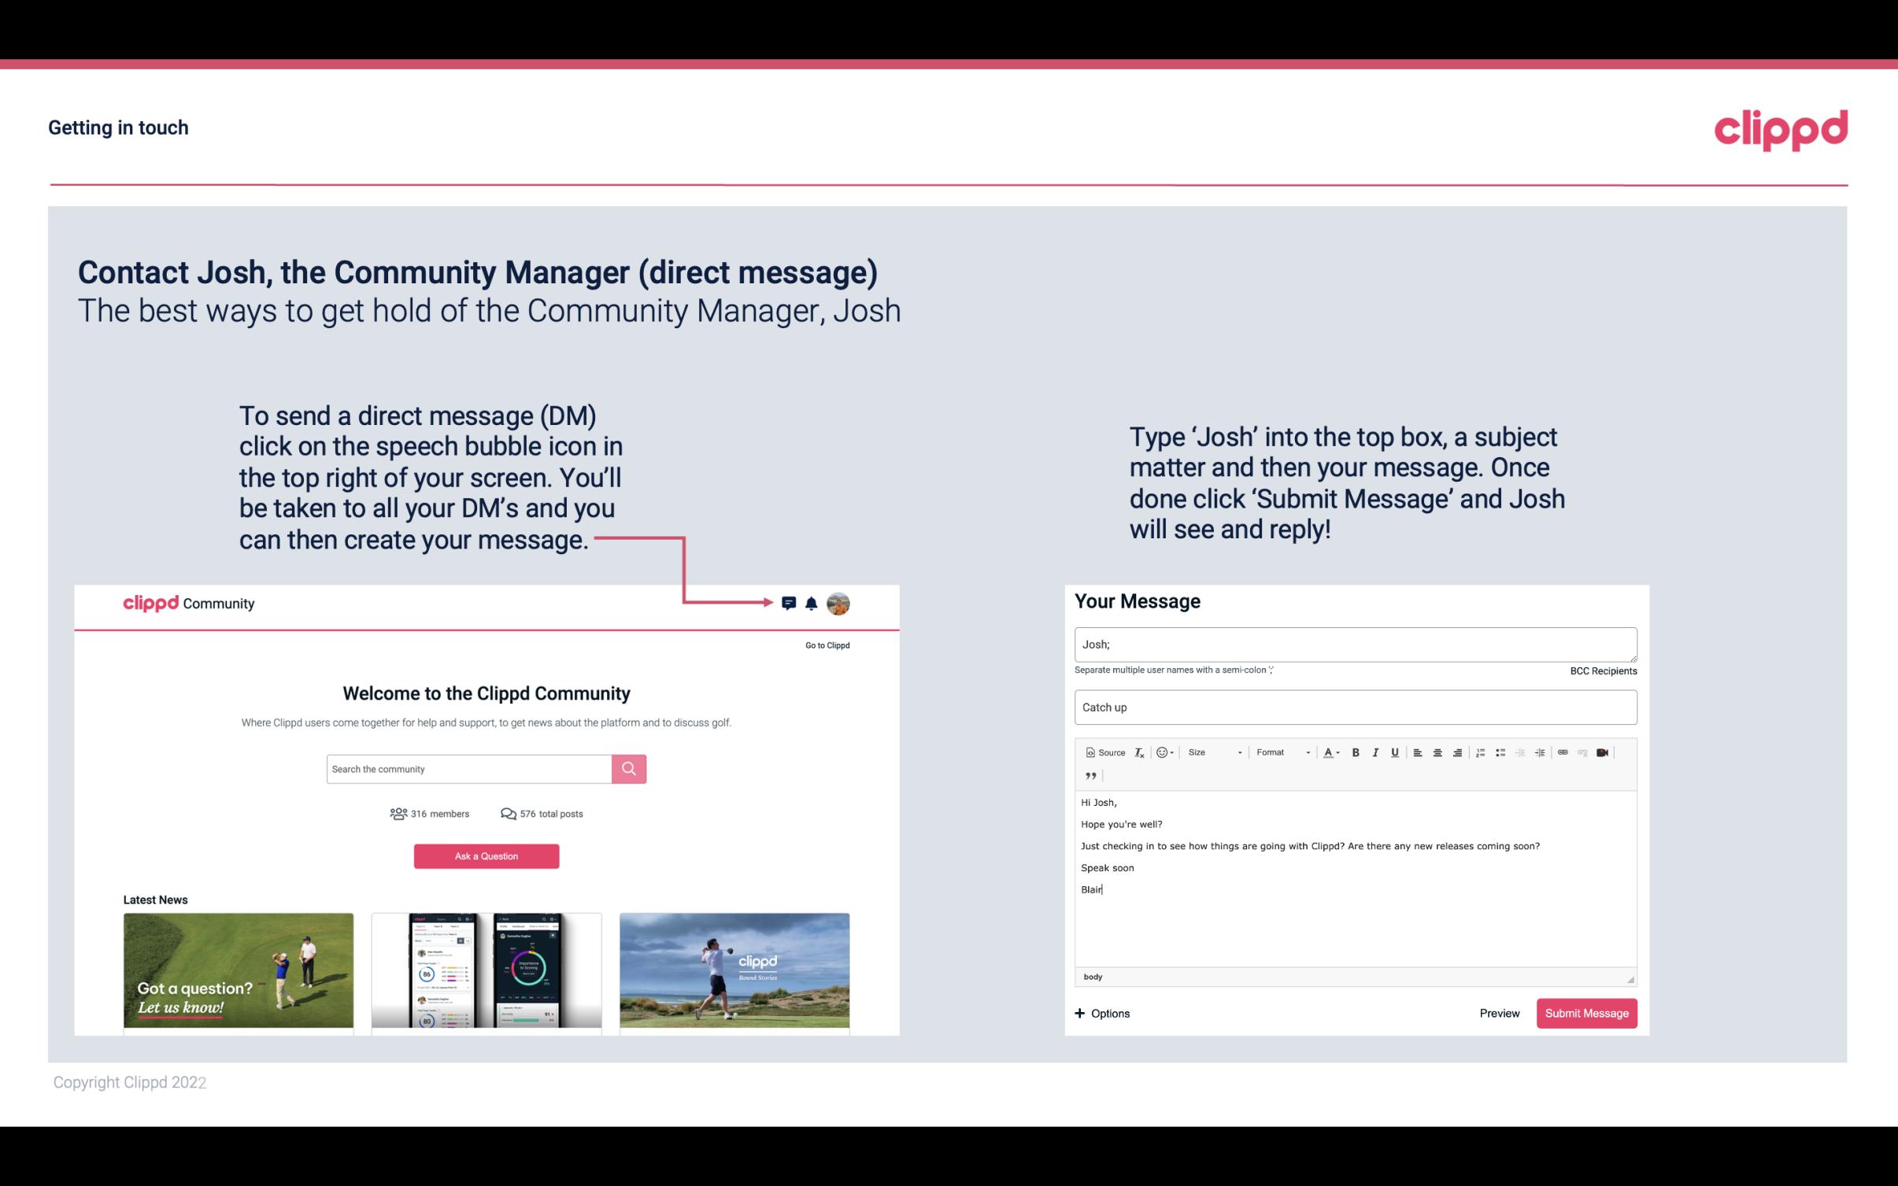The width and height of the screenshot is (1898, 1186).
Task: Click the Ask a Question button
Action: tap(487, 854)
